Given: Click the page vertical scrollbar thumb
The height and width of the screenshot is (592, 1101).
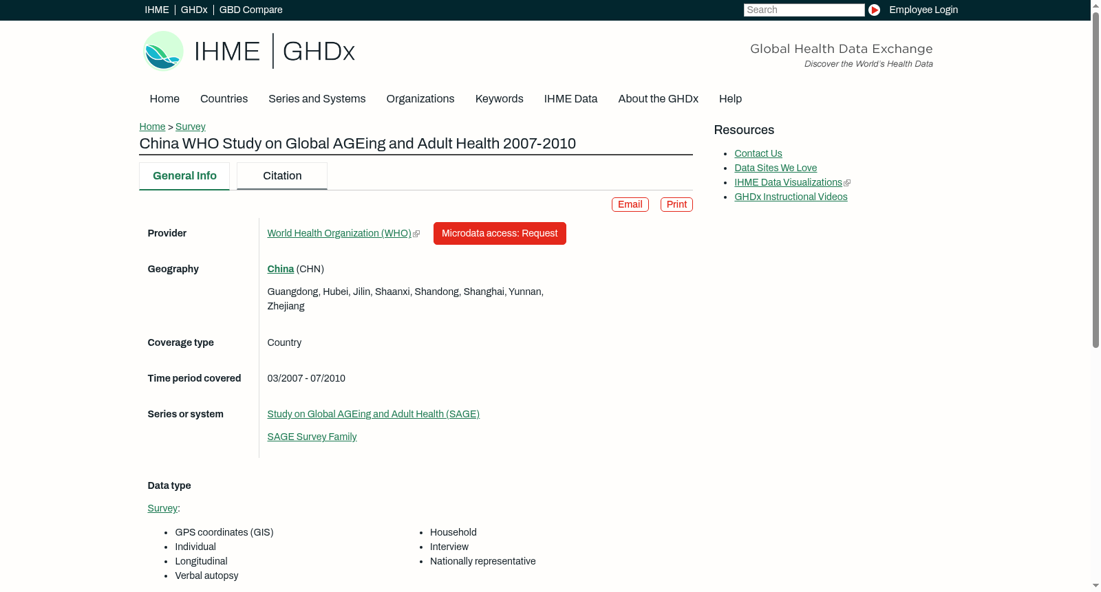Looking at the screenshot, I should (x=1095, y=179).
